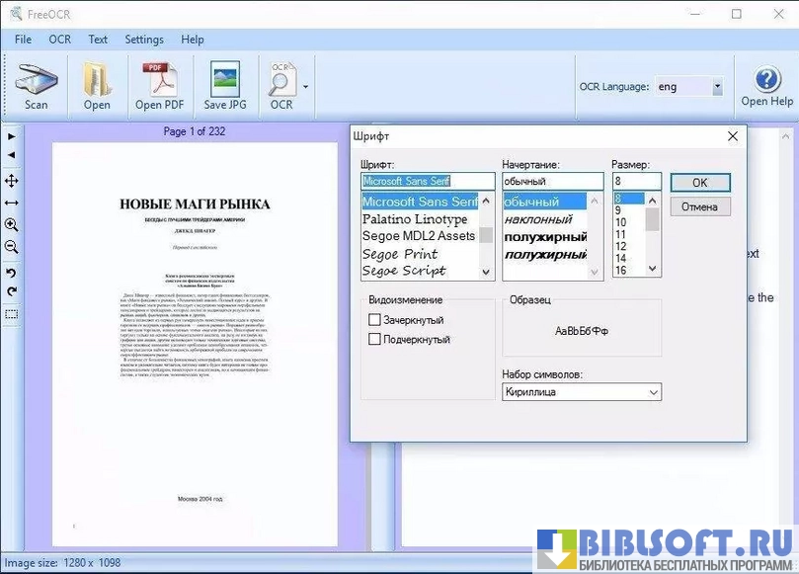Expand the OCR button dropdown arrow
The image size is (799, 574).
click(x=305, y=87)
